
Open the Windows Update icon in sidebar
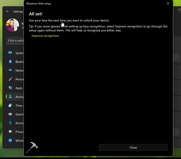pyautogui.click(x=10, y=140)
